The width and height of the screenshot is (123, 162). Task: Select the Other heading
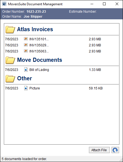pos(24,78)
